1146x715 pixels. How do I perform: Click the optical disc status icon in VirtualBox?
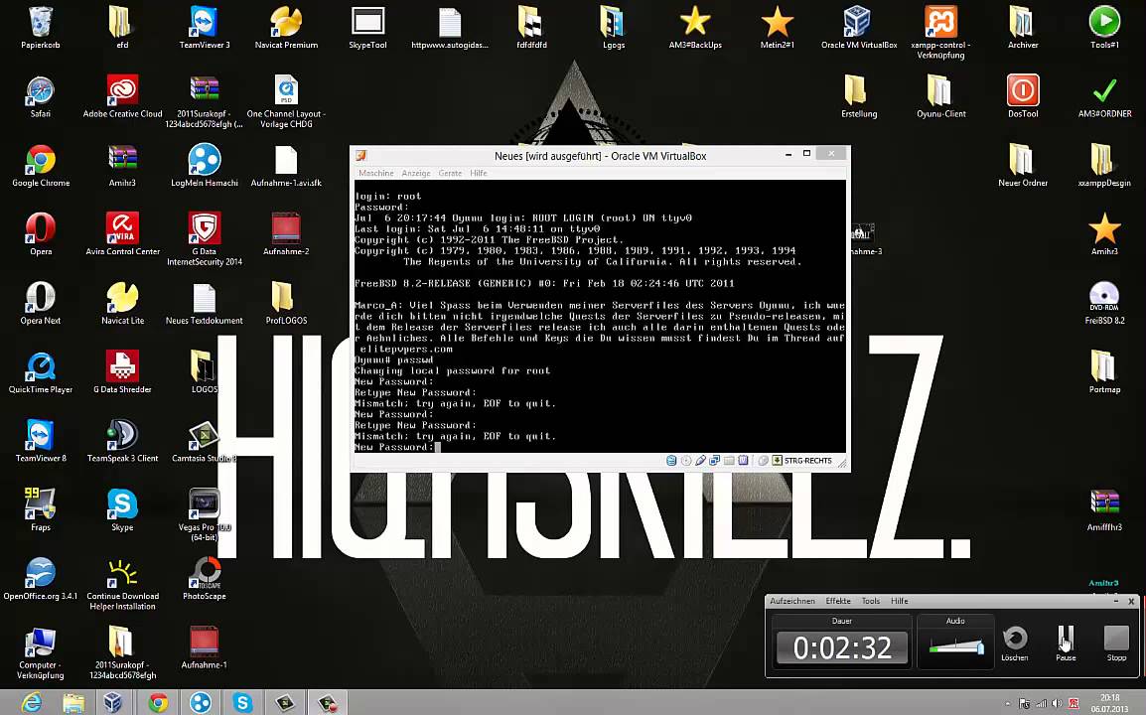[686, 461]
